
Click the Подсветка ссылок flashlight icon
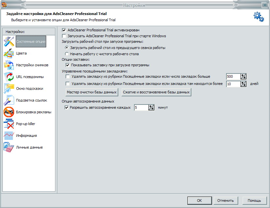9,100
